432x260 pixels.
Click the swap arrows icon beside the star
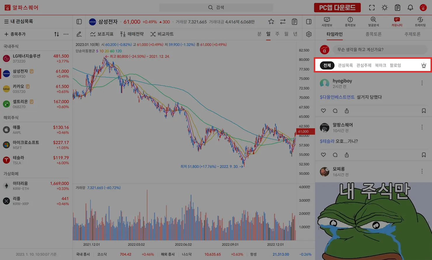coord(283,22)
